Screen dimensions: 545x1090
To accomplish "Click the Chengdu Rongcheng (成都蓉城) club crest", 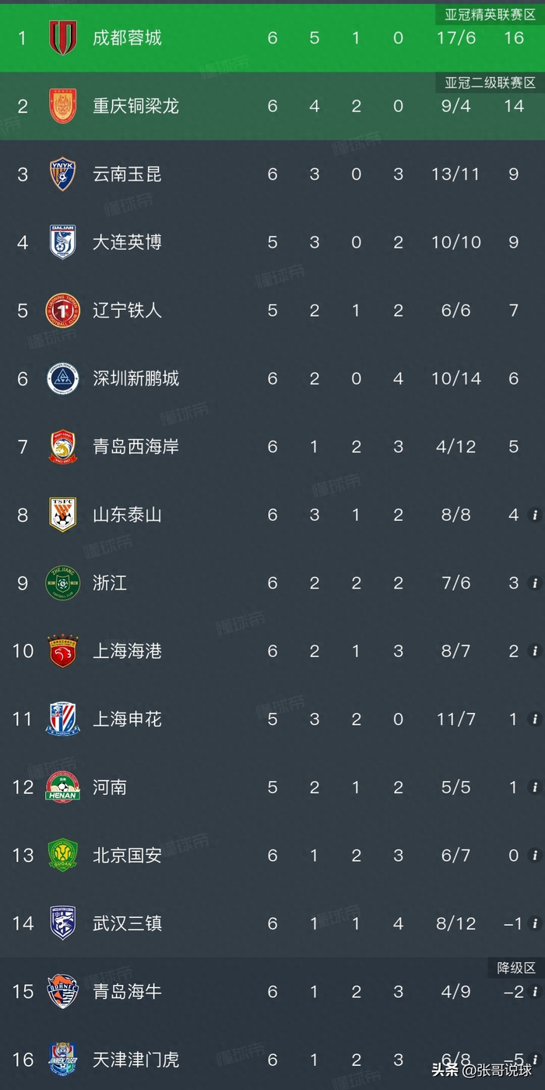I will coord(63,37).
